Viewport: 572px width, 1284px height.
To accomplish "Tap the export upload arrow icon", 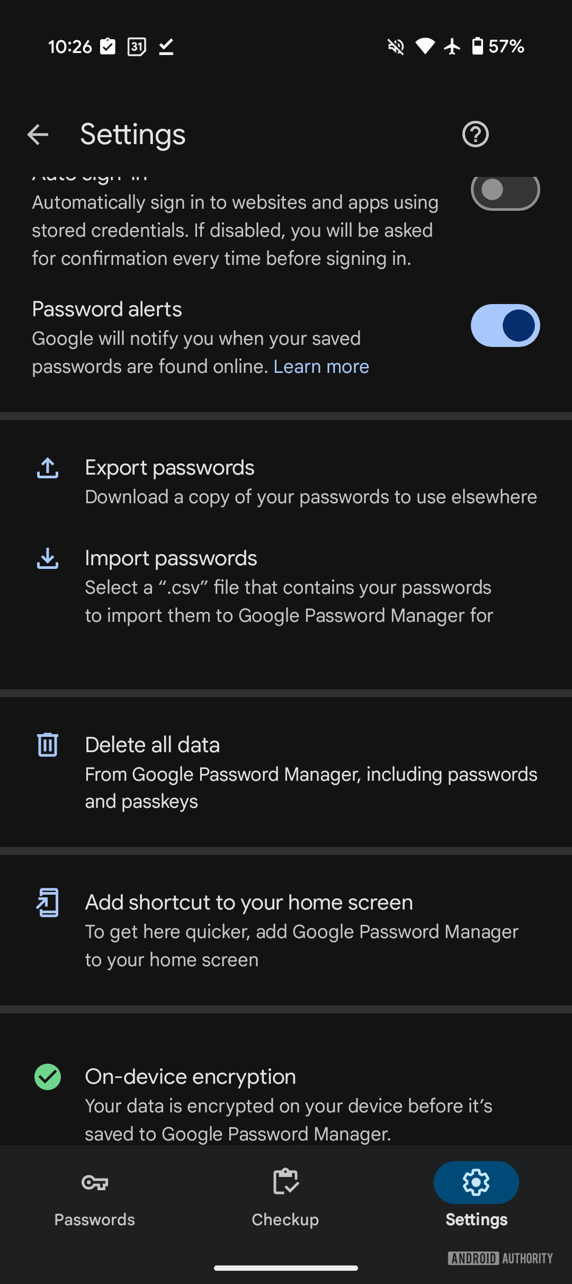I will click(x=48, y=468).
